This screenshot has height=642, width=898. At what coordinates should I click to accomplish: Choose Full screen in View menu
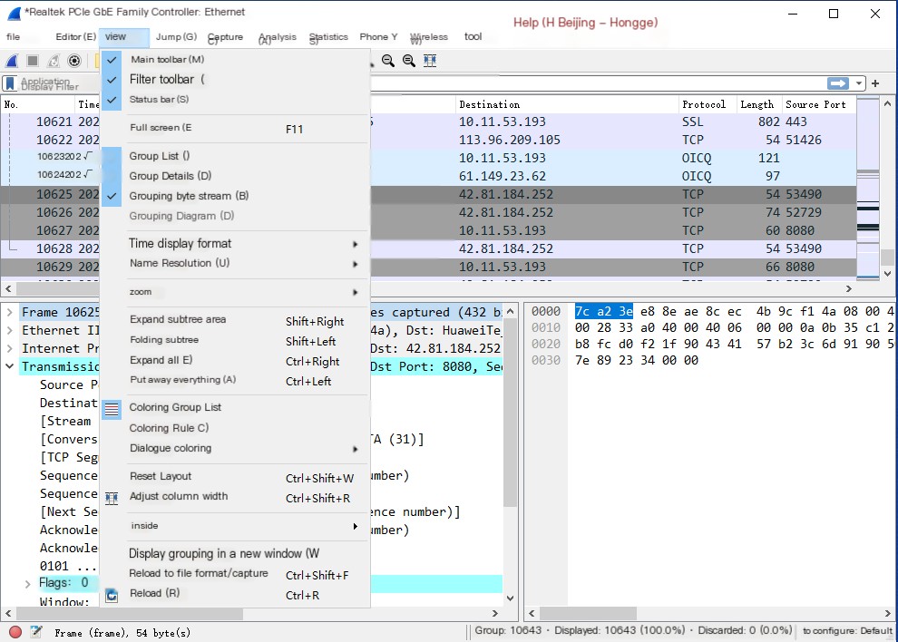click(x=235, y=128)
